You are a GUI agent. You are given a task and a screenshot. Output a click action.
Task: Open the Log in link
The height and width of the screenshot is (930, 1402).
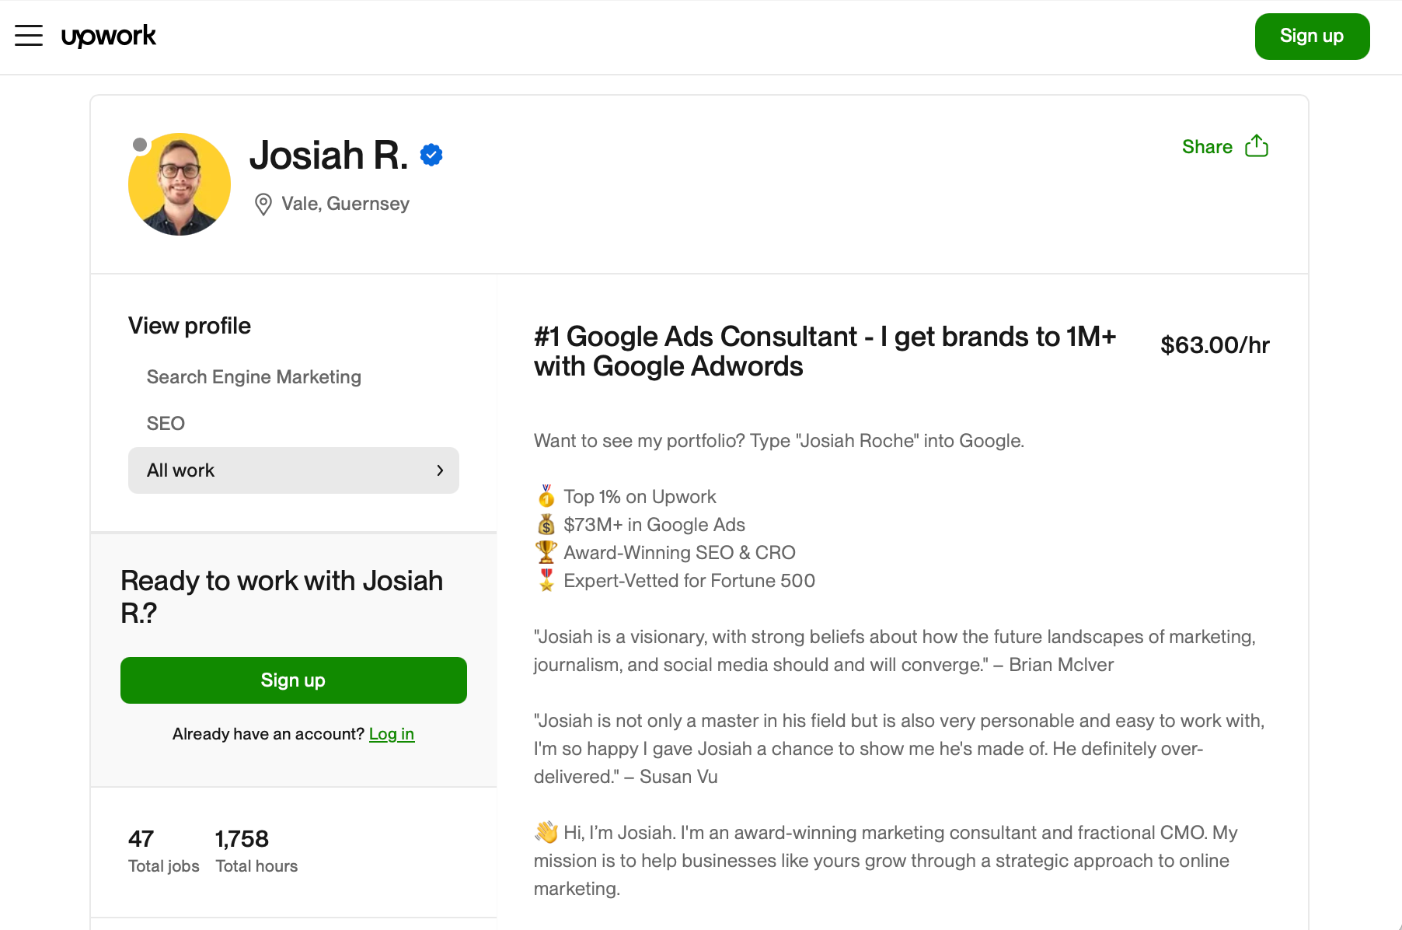point(392,733)
